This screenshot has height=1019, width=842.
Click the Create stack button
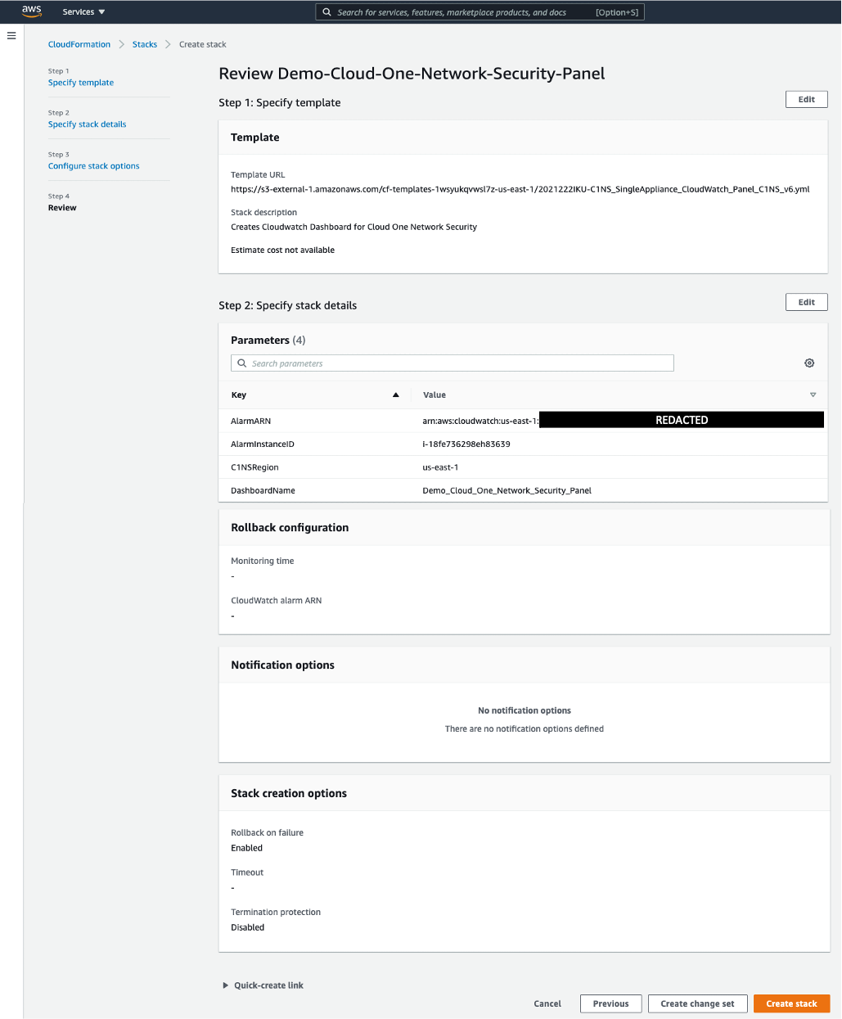point(792,1003)
